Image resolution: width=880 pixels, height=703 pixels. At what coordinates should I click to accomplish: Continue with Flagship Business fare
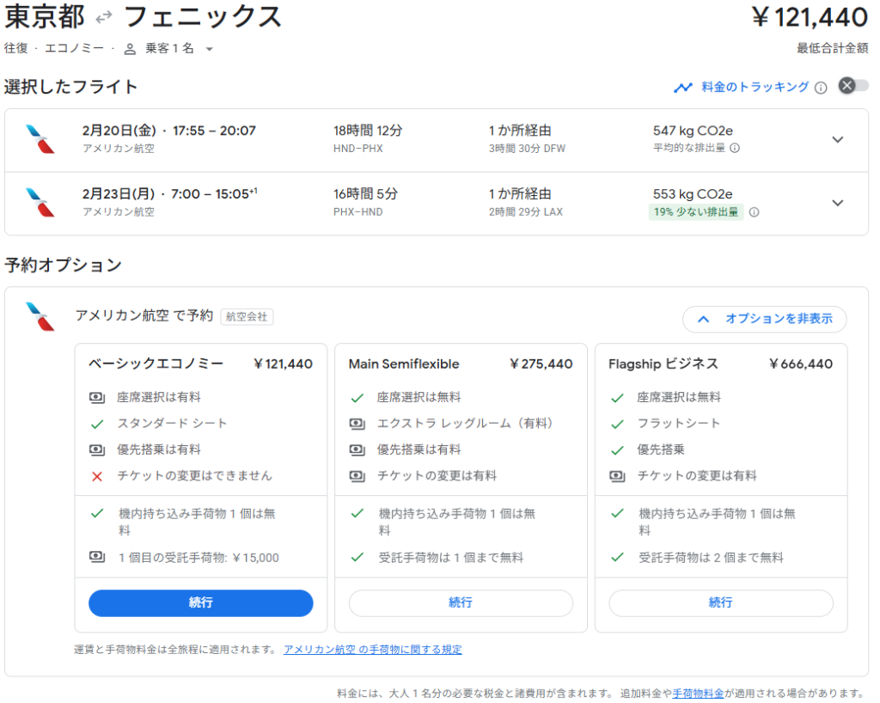[720, 602]
